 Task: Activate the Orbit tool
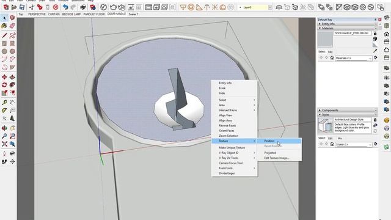[x=4, y=128]
